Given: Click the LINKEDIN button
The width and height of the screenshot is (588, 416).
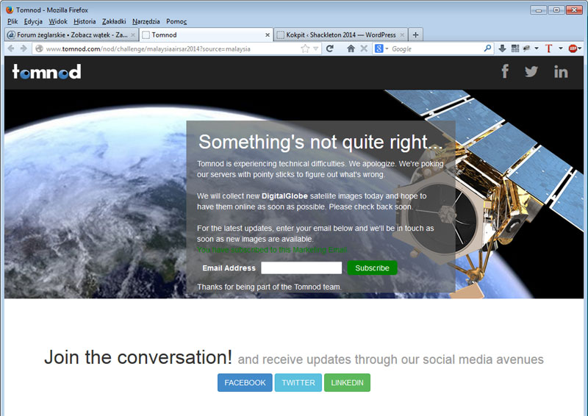Looking at the screenshot, I should point(347,383).
